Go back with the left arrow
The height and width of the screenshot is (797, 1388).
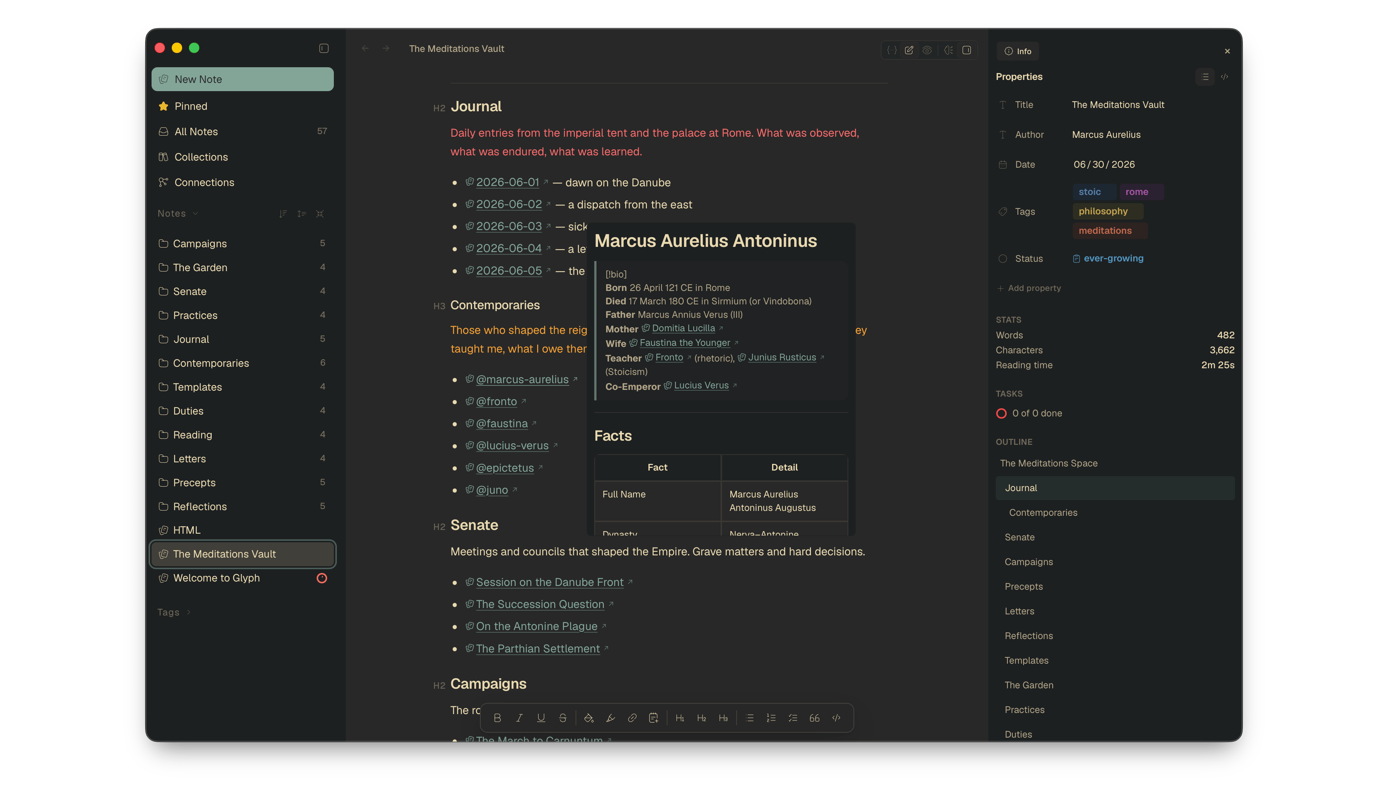tap(365, 48)
